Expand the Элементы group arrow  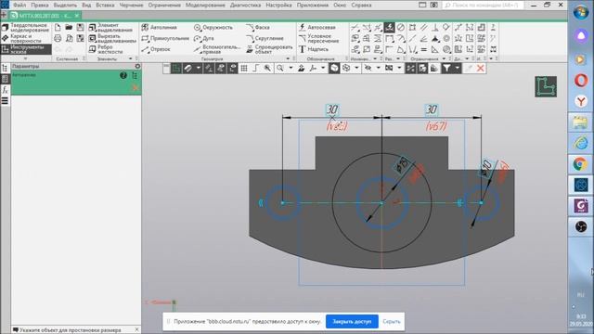coord(130,58)
